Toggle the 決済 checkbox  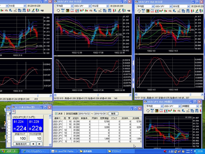pyautogui.click(x=56, y=113)
